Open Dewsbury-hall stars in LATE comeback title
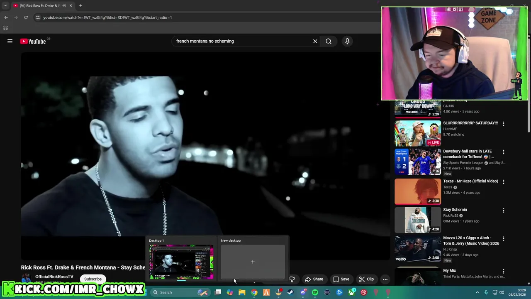This screenshot has width=531, height=299. pos(469,154)
